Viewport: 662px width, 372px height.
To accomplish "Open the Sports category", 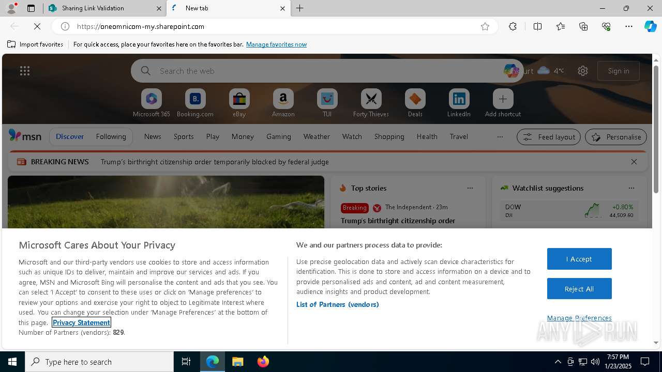I will pos(184,136).
